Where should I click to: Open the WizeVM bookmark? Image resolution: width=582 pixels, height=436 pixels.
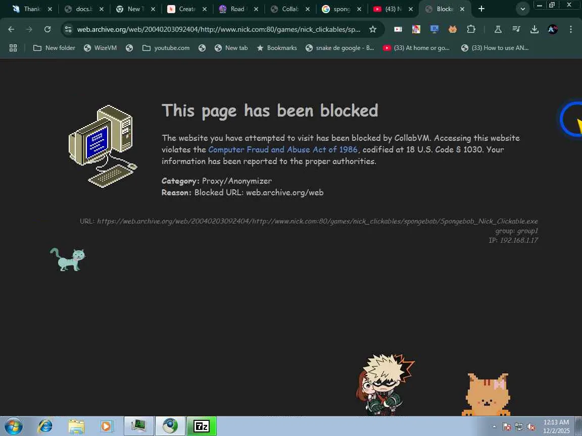[100, 48]
